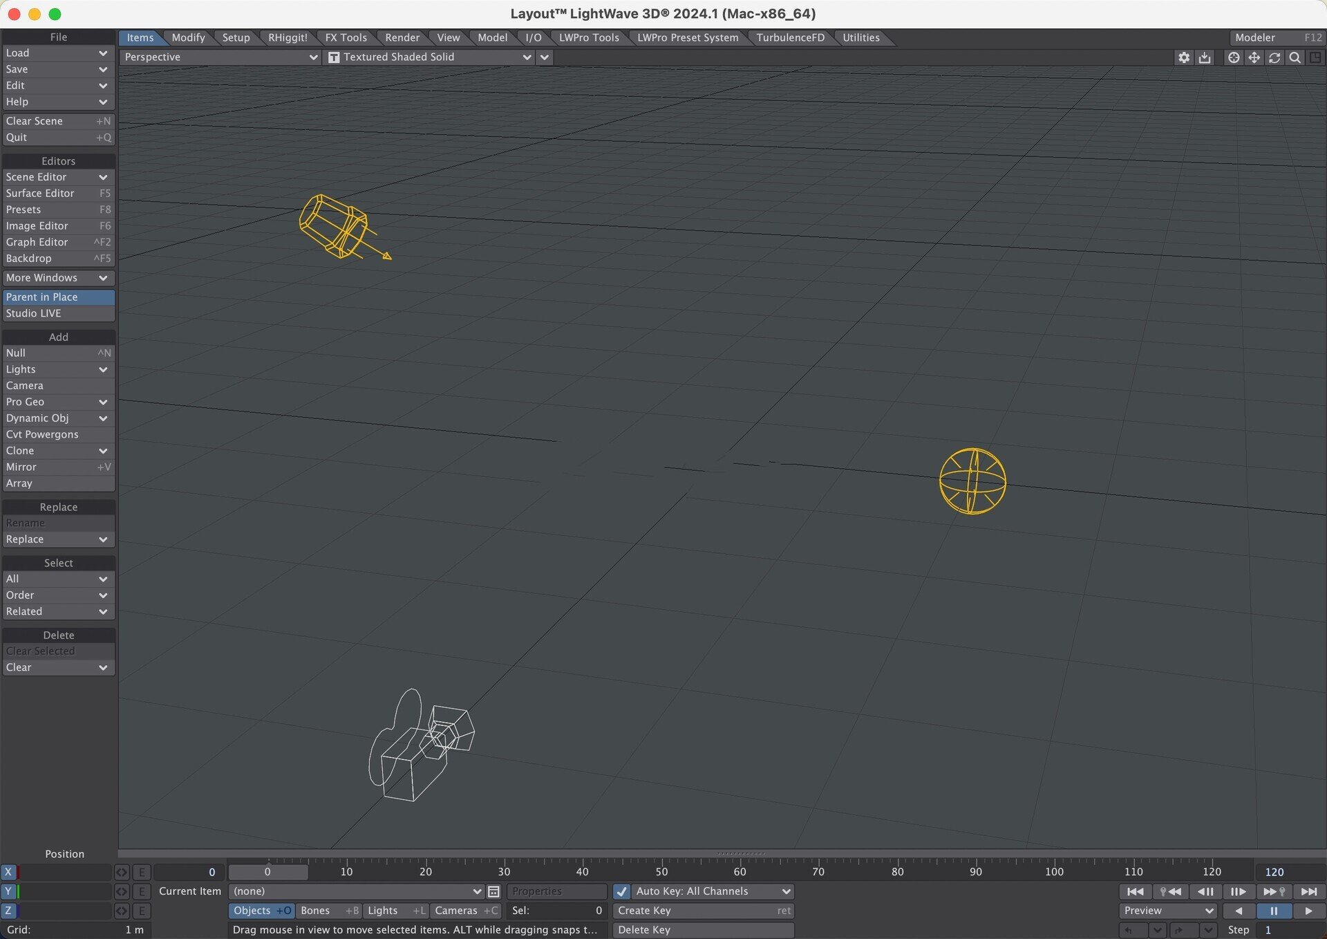1327x939 pixels.
Task: Click the Create Key button
Action: click(x=703, y=911)
